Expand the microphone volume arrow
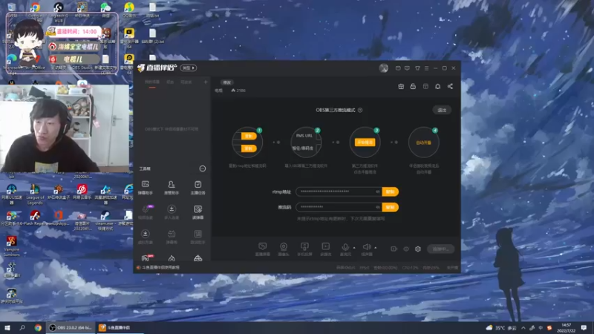 click(x=354, y=248)
